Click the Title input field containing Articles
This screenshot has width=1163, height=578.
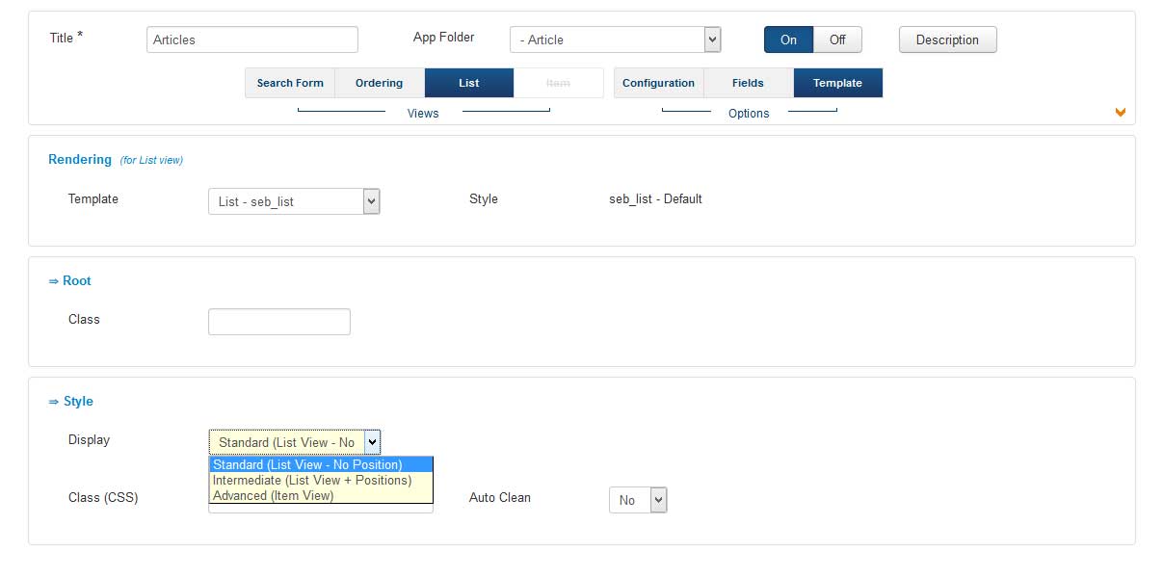point(252,39)
